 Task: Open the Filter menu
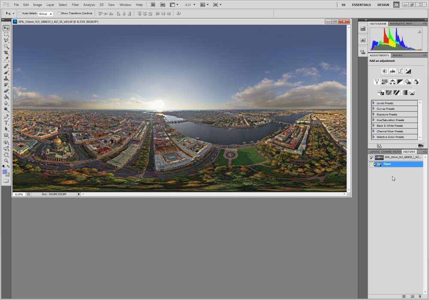(x=75, y=5)
